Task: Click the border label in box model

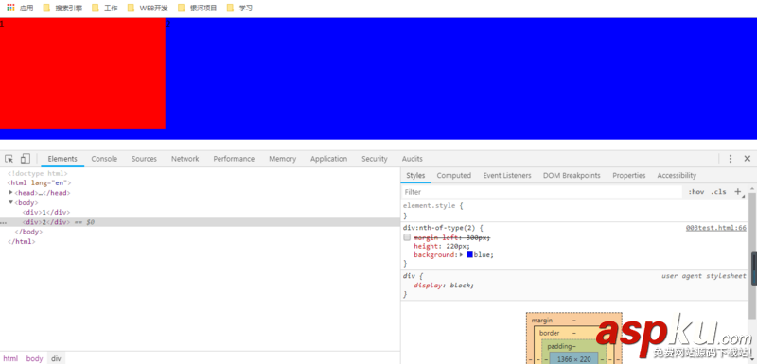Action: pyautogui.click(x=550, y=333)
